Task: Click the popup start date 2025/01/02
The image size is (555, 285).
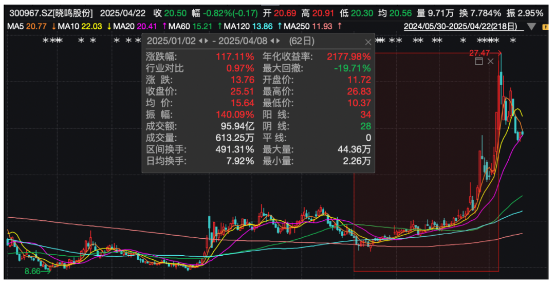Action: click(x=171, y=41)
